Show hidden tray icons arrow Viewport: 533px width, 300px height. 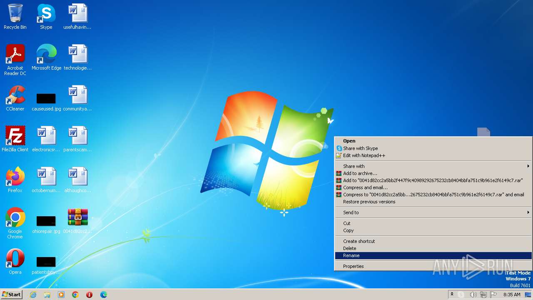pyautogui.click(x=452, y=294)
